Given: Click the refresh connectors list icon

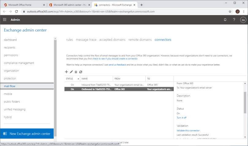Looking at the screenshot, I should (x=81, y=72).
